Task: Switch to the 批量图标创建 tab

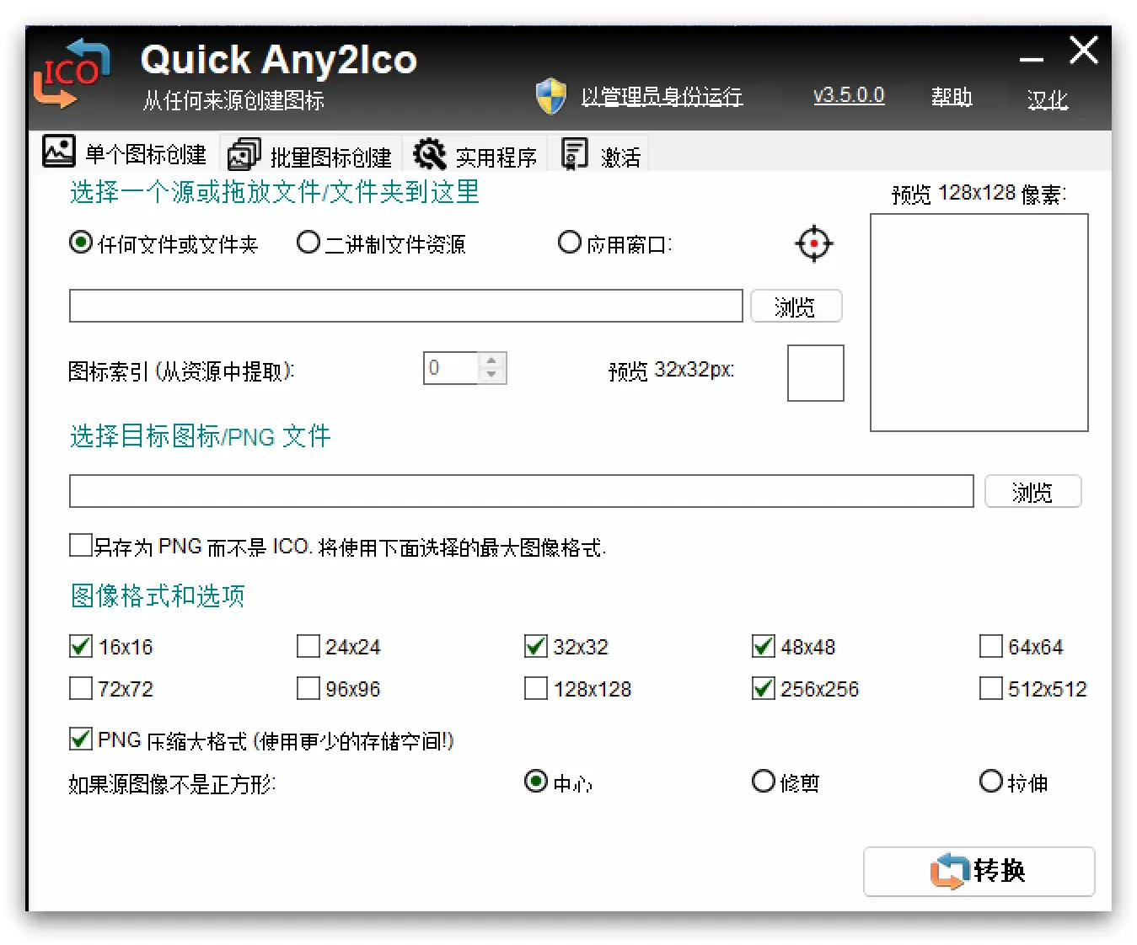Action: pyautogui.click(x=310, y=155)
